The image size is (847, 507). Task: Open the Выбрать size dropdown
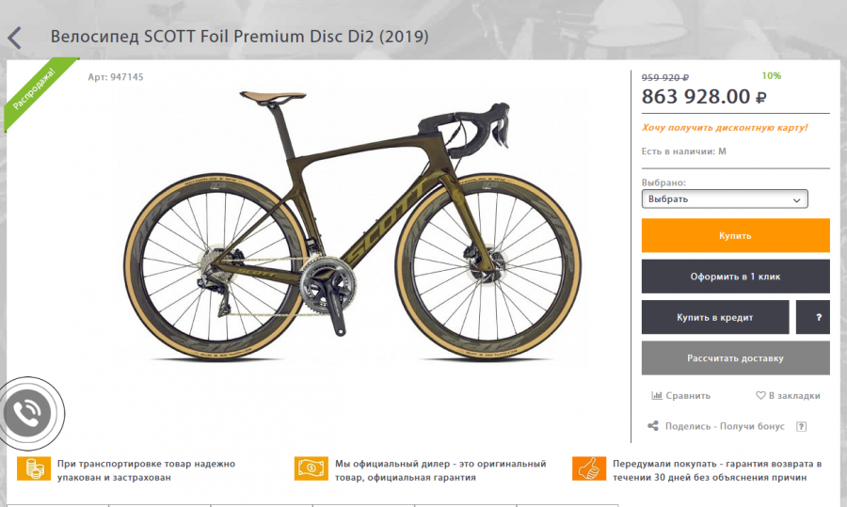pyautogui.click(x=725, y=198)
